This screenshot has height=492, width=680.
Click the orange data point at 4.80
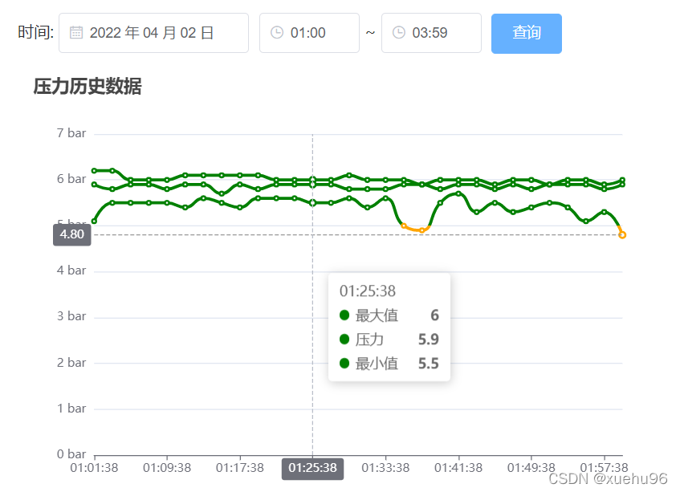[x=622, y=235]
